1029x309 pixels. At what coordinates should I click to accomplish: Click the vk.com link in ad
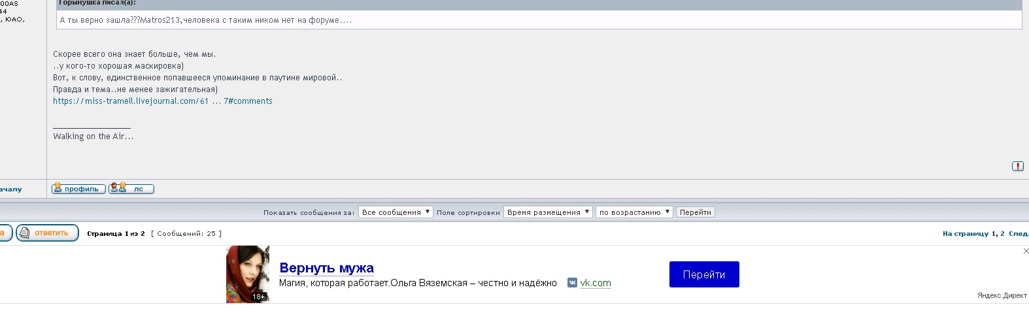click(x=596, y=283)
